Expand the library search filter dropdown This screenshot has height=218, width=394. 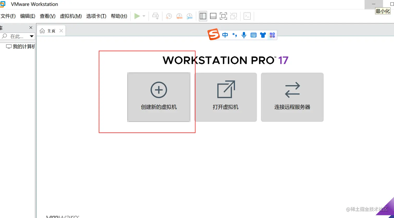tap(32, 36)
